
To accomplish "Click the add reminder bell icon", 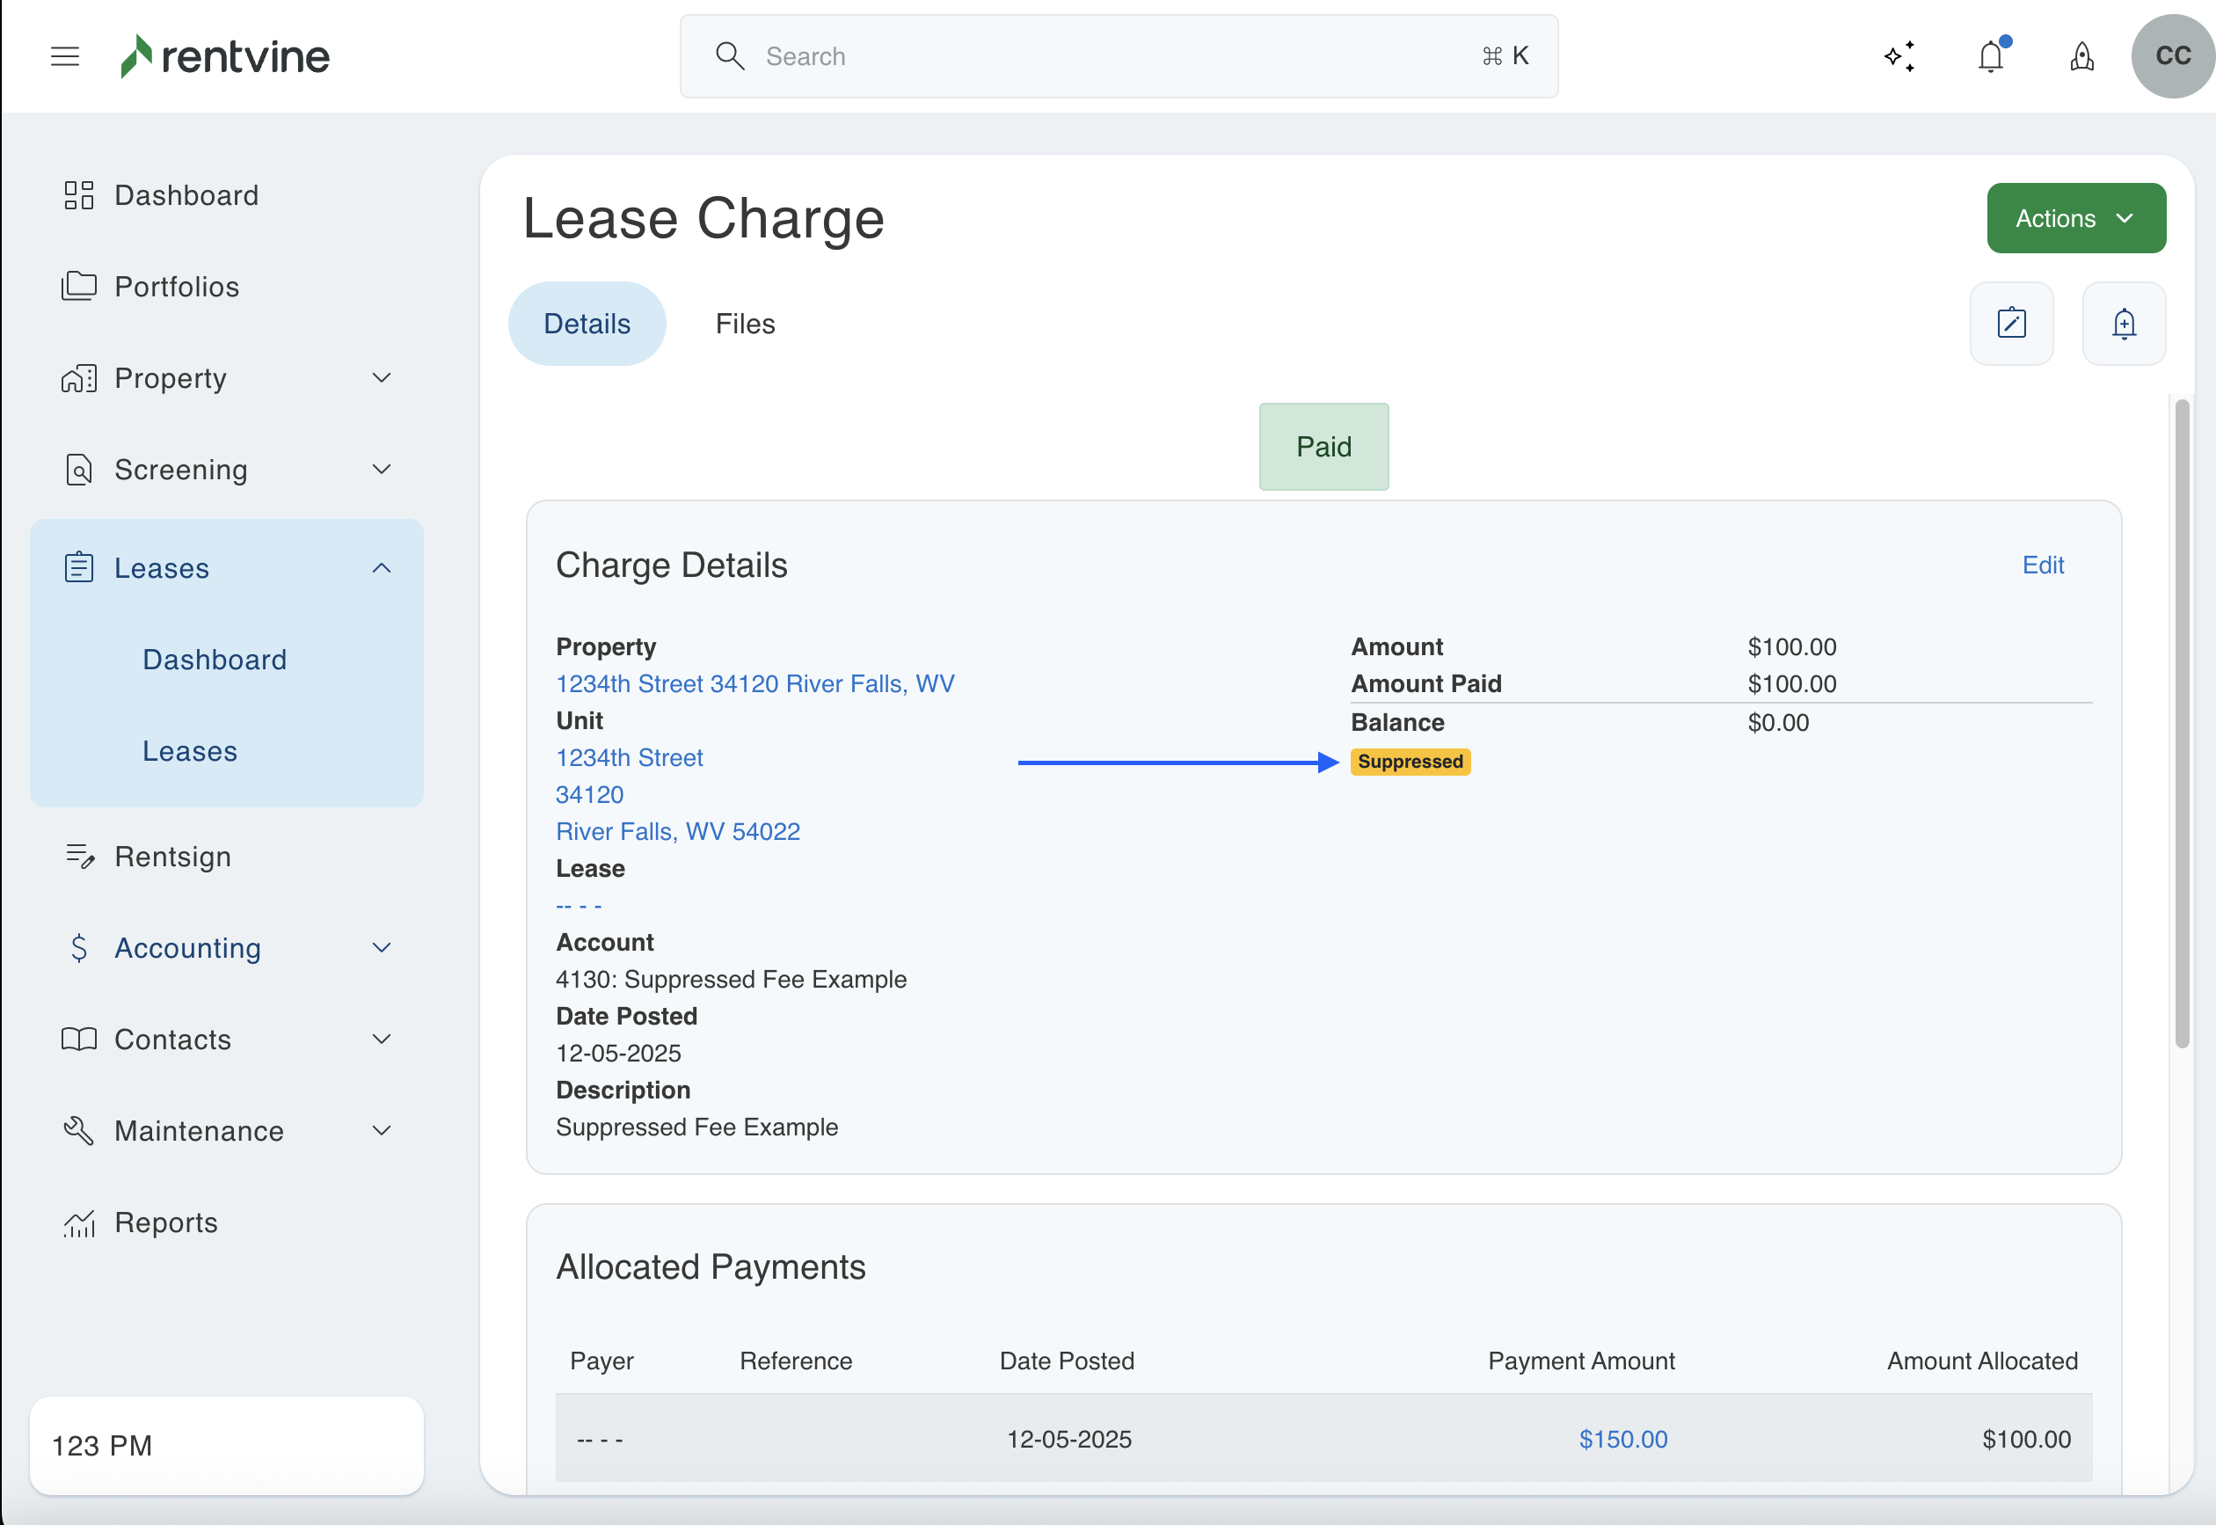I will coord(2124,324).
